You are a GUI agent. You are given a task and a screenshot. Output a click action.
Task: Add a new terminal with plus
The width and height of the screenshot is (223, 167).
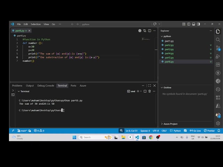(x=138, y=91)
